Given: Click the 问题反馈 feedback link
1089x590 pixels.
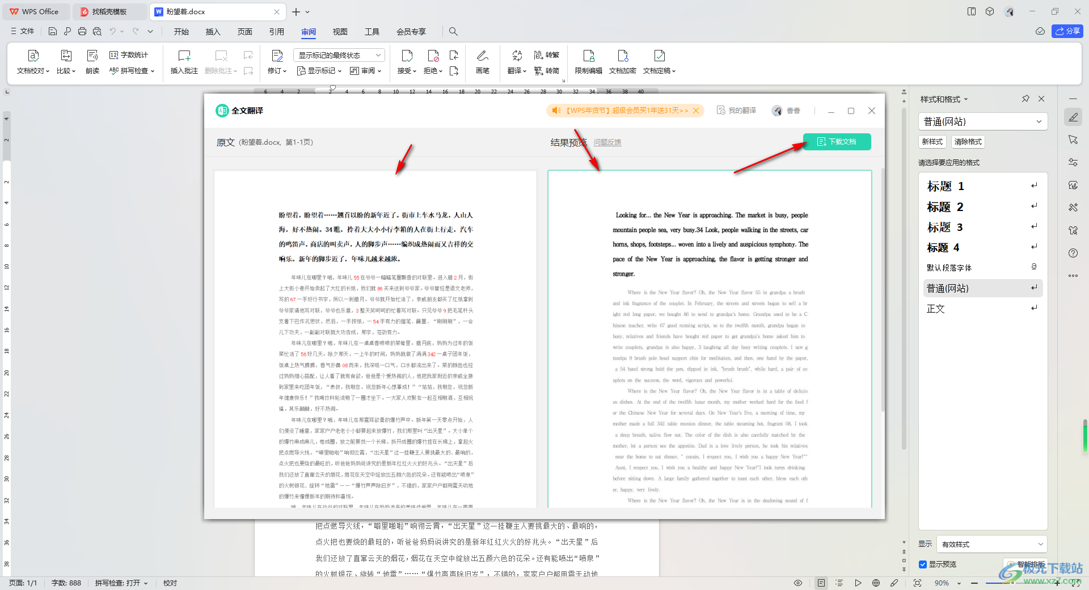Looking at the screenshot, I should pyautogui.click(x=607, y=142).
